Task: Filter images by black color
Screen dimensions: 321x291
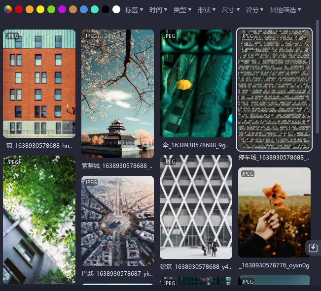Action: coord(106,9)
